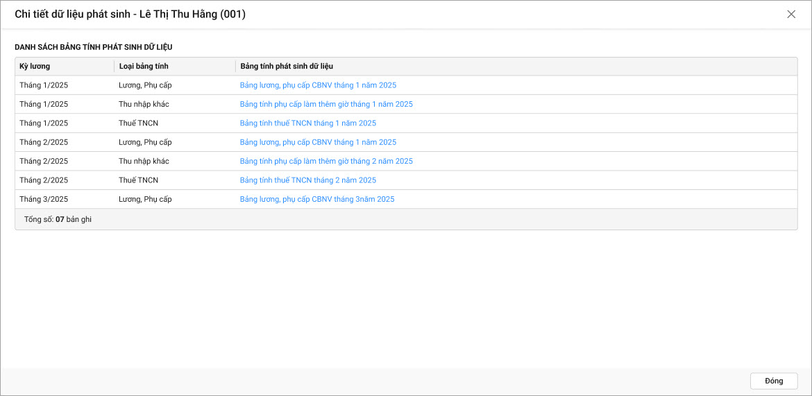The image size is (812, 396).
Task: Select the Tháng 3/2025 period cell
Action: (x=44, y=199)
